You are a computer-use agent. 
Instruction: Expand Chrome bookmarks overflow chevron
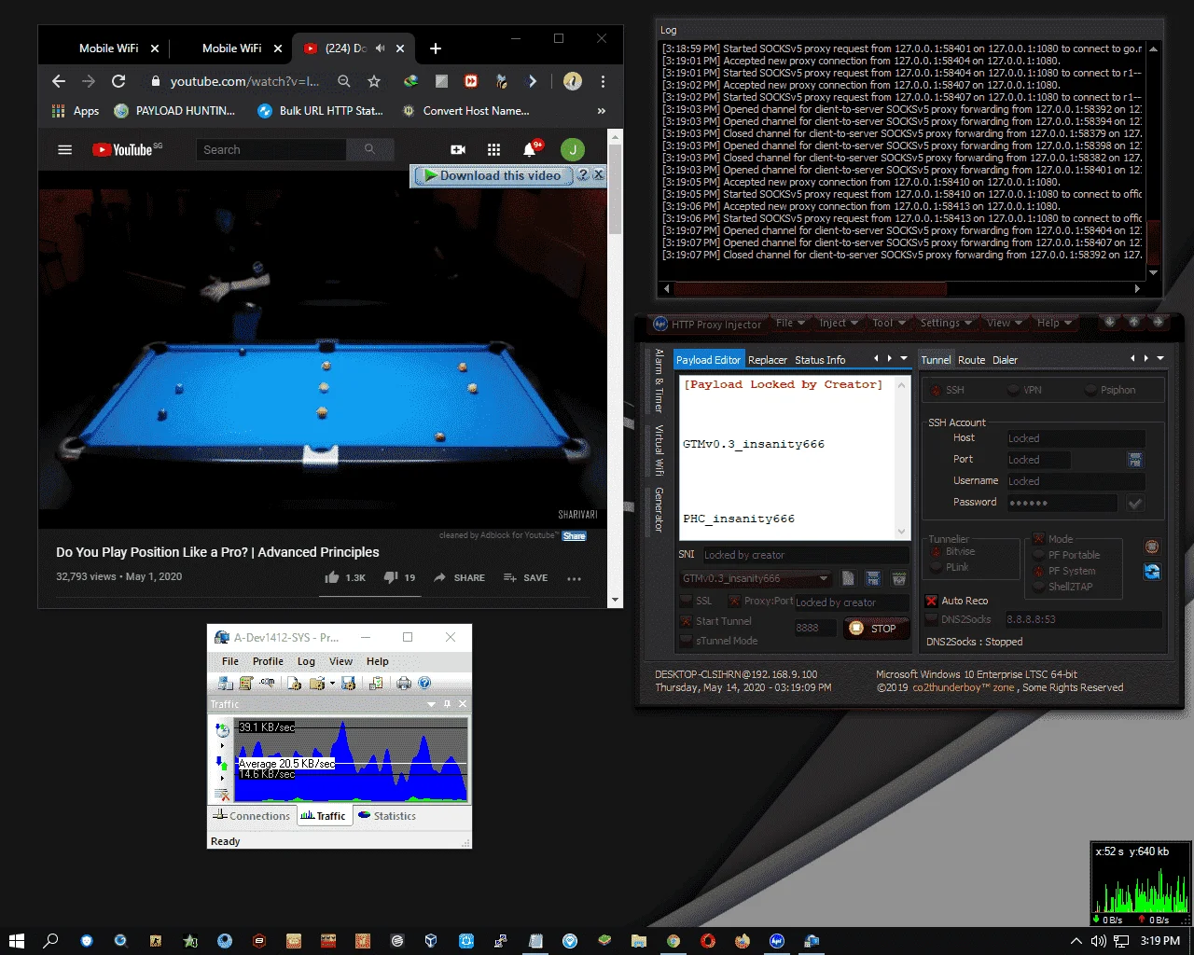(602, 111)
